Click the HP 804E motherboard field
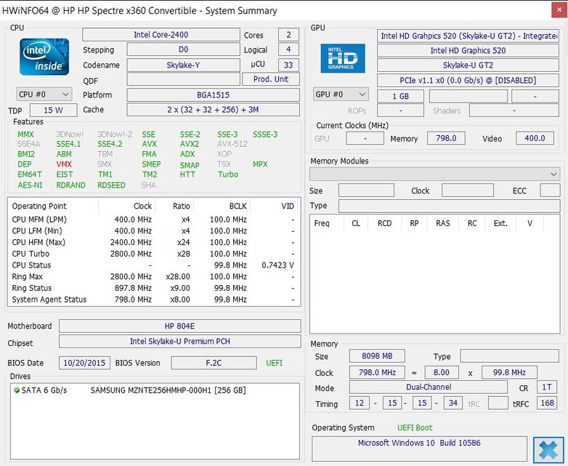The height and width of the screenshot is (466, 568). coord(179,326)
